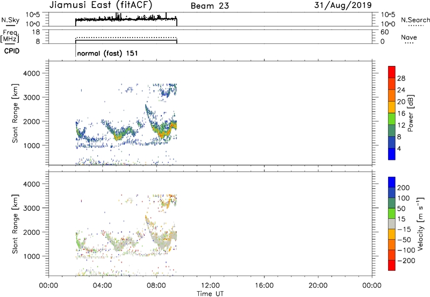Click the strong orange echo near 08:30 in the power plot

point(161,134)
